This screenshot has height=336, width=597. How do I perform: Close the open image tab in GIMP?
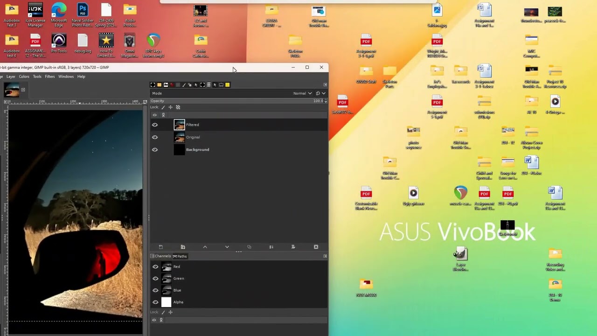pyautogui.click(x=23, y=90)
